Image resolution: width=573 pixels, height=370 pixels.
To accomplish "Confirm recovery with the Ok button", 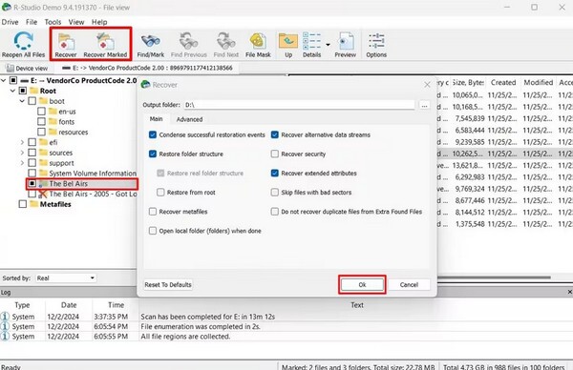I will point(362,284).
